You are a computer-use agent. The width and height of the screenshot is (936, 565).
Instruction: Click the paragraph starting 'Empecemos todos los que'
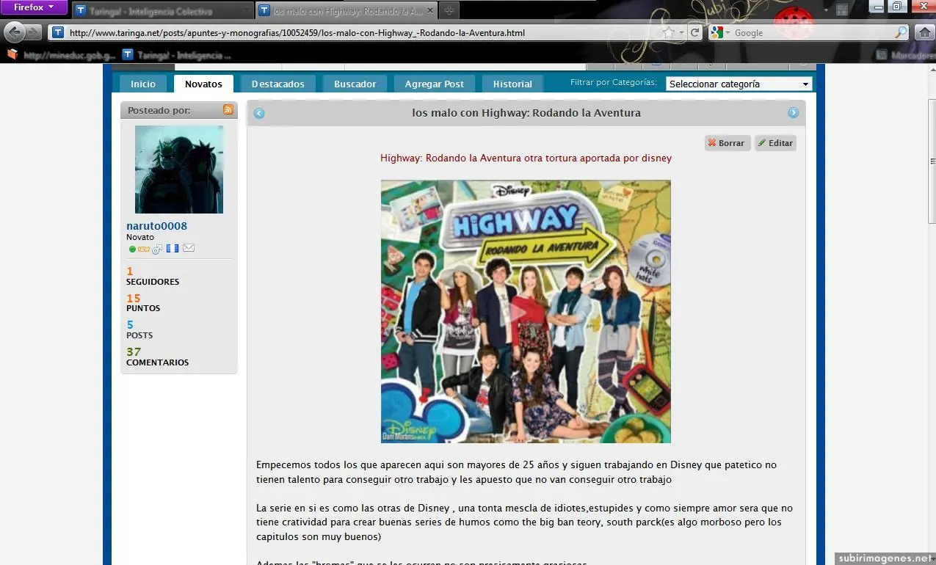tap(516, 472)
